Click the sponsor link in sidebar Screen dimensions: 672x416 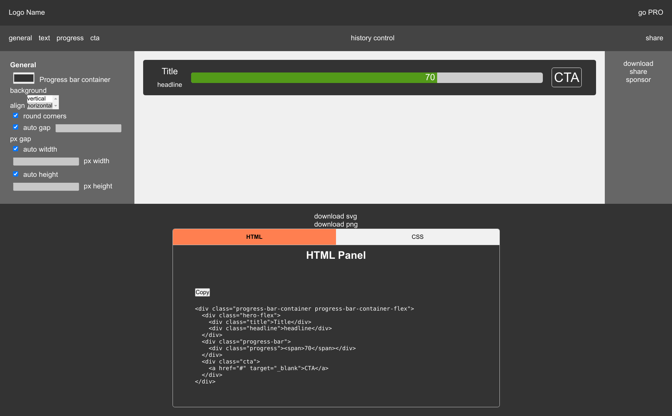(638, 80)
